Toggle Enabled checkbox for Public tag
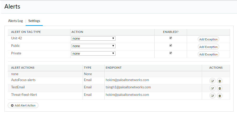This screenshot has width=237, height=114. click(171, 45)
